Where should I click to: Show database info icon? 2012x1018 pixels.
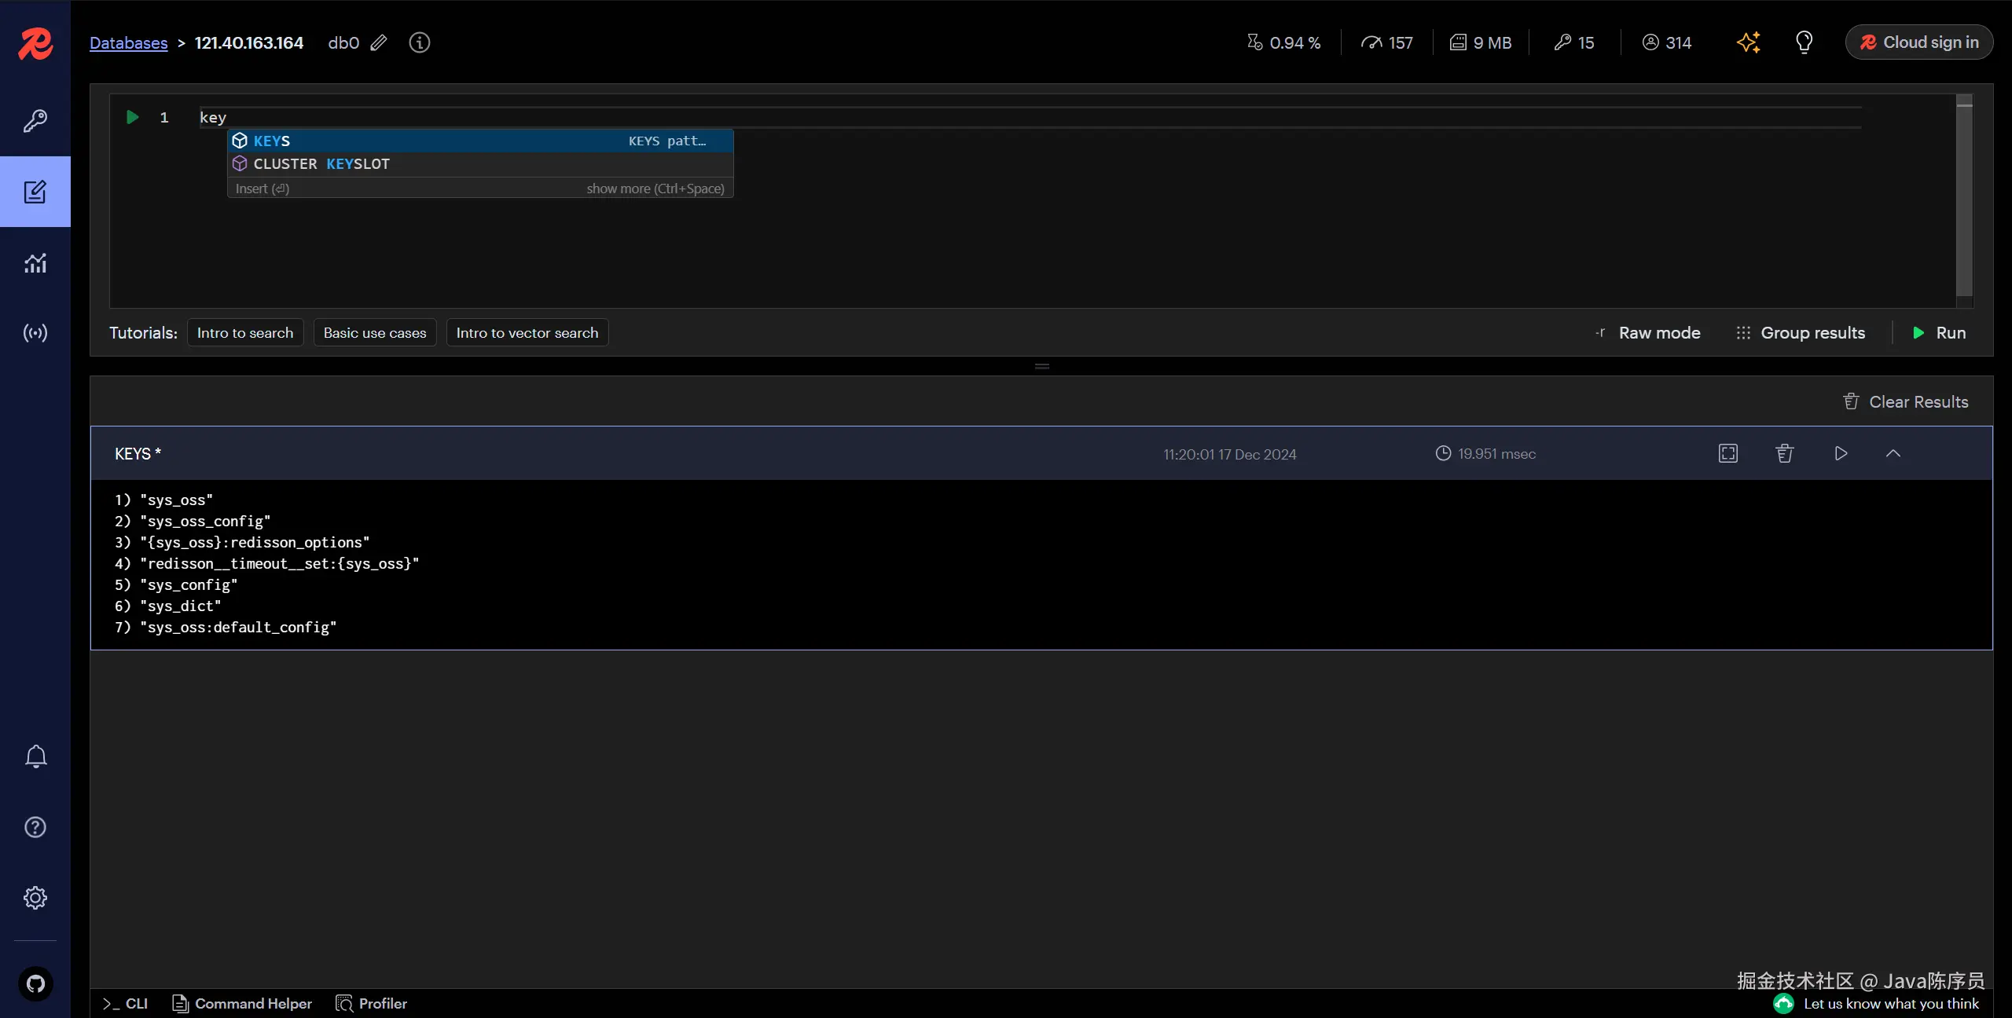(x=420, y=42)
